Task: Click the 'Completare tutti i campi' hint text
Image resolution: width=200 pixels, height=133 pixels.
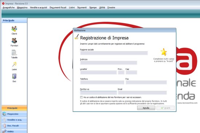Action: coord(164,60)
